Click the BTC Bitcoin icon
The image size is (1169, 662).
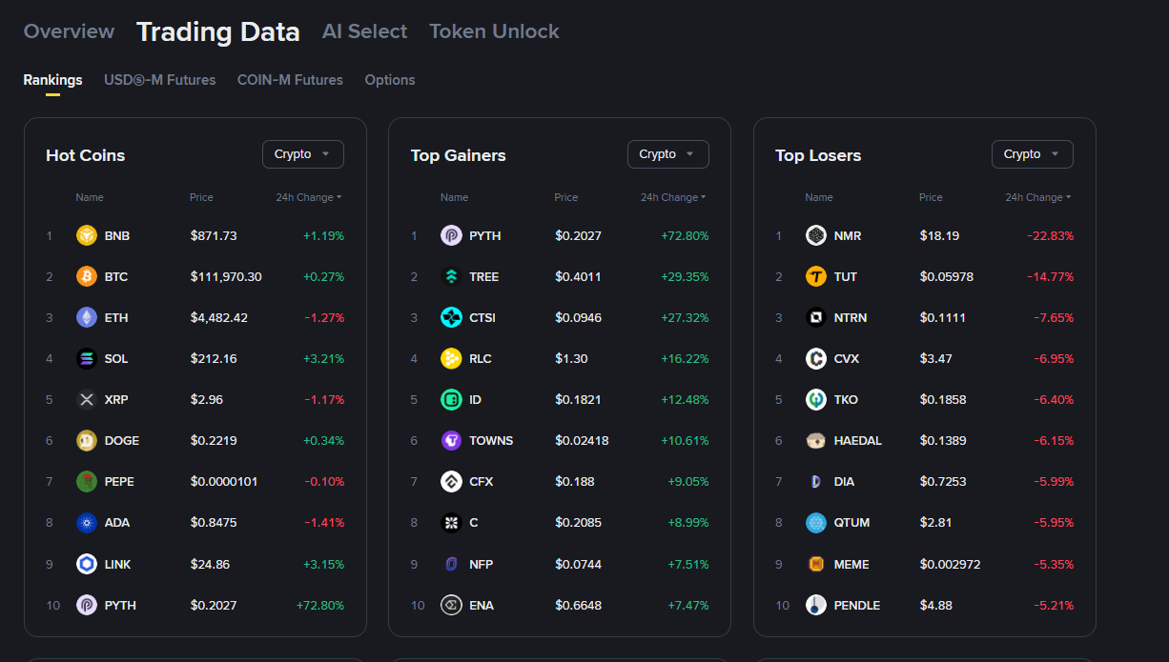(87, 276)
